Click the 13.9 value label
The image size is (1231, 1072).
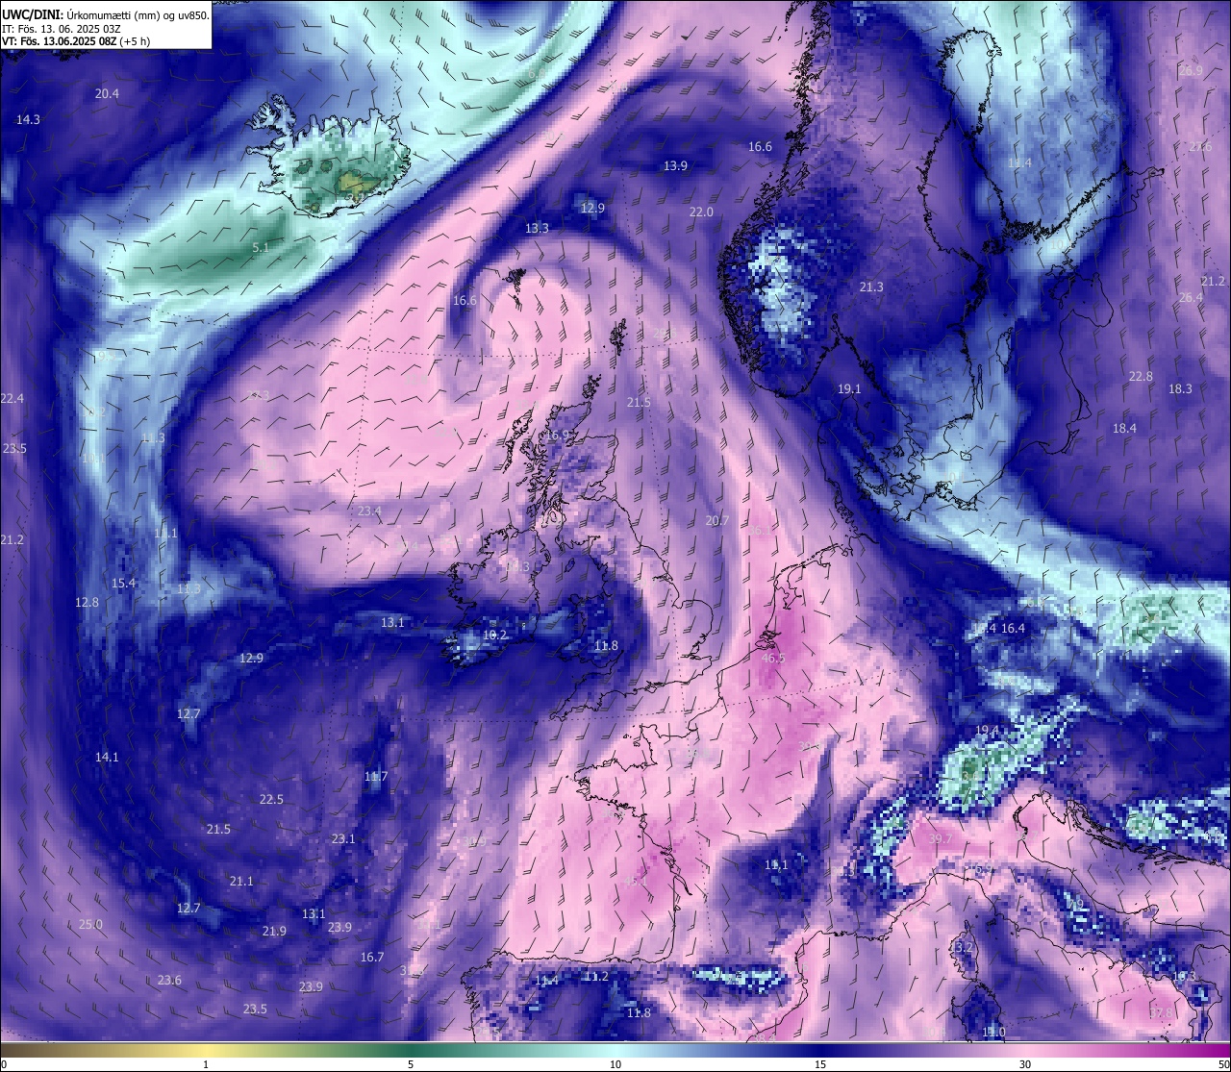[x=675, y=166]
